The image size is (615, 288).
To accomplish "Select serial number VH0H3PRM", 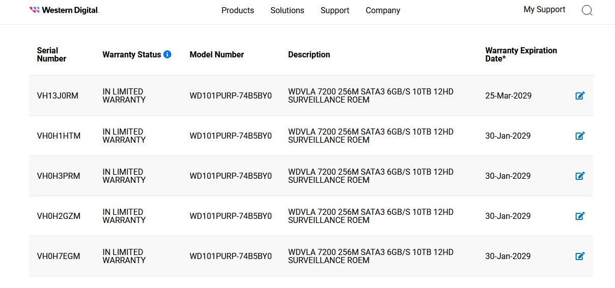I will coord(59,176).
